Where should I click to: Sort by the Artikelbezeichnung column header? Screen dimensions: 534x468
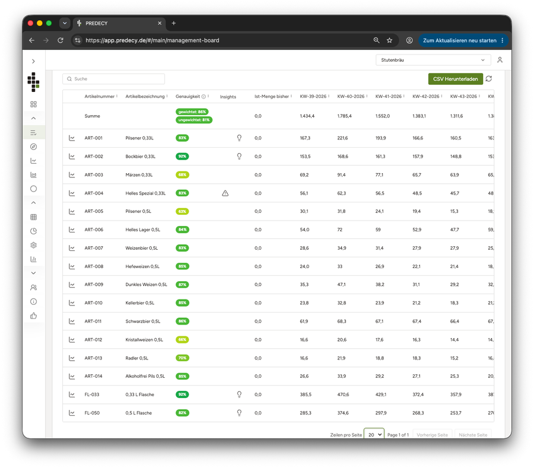tap(147, 97)
